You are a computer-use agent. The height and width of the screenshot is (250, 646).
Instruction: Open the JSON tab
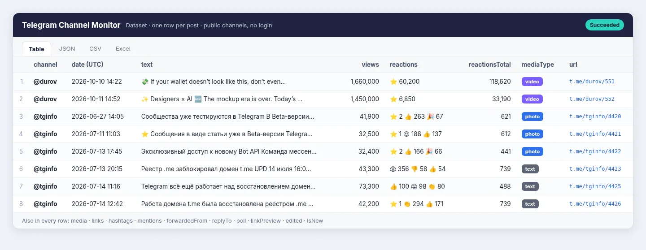pyautogui.click(x=67, y=49)
